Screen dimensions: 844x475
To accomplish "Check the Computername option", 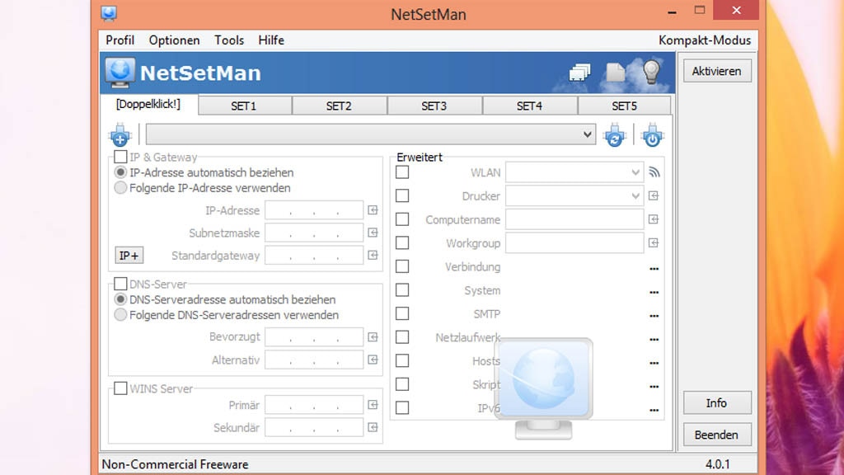I will point(402,219).
